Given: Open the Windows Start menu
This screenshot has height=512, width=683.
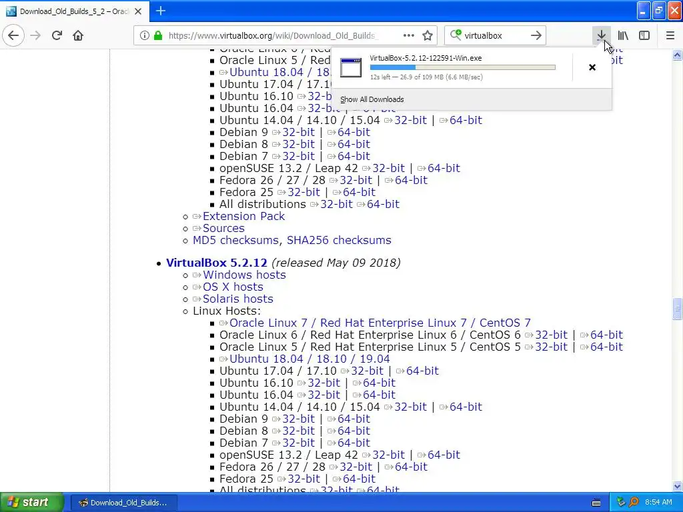Looking at the screenshot, I should pos(31,503).
